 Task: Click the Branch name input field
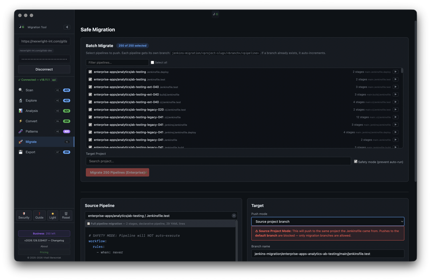pos(327,254)
